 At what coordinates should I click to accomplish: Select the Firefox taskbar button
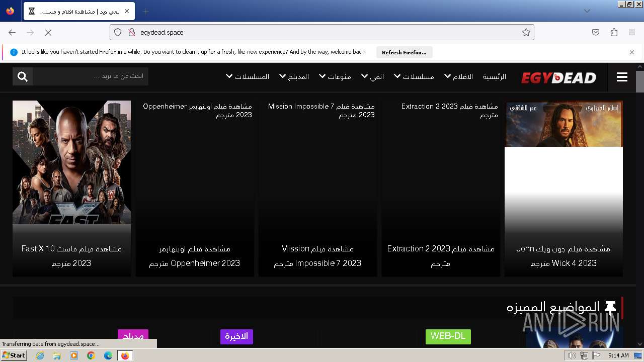125,355
